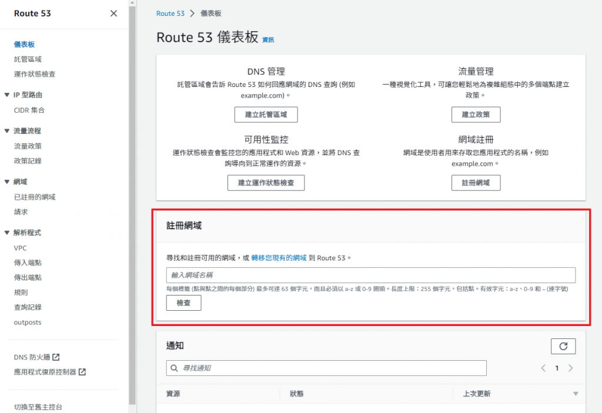Click the external link icon next to DNS 防火牆
The height and width of the screenshot is (413, 602).
click(x=56, y=357)
